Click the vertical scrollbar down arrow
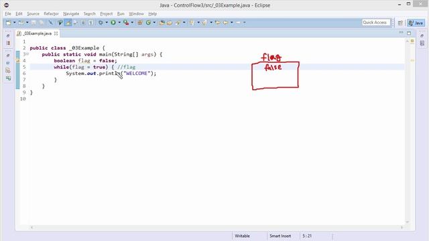This screenshot has height=241, width=429. 407,222
